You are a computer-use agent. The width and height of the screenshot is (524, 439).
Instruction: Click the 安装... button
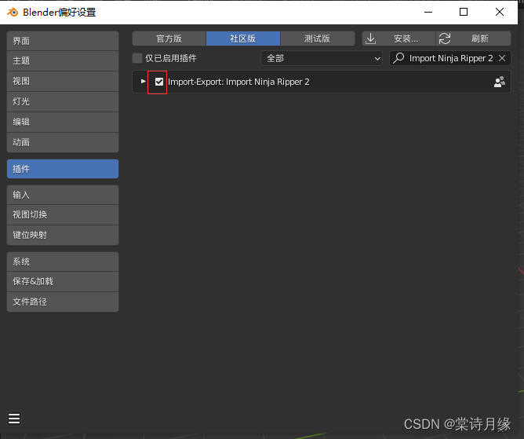pyautogui.click(x=399, y=38)
